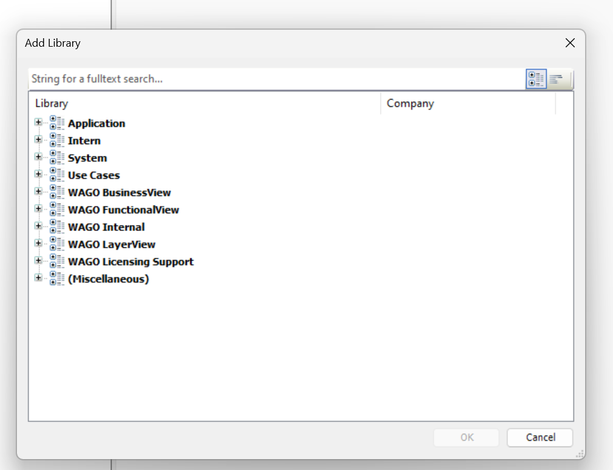Click the WAGO Internal category icon
Image resolution: width=613 pixels, height=470 pixels.
tap(56, 226)
